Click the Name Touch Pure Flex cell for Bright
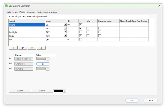The height and width of the screenshot is (109, 166). 134,25
